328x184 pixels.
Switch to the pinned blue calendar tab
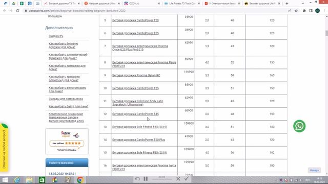pos(30,4)
